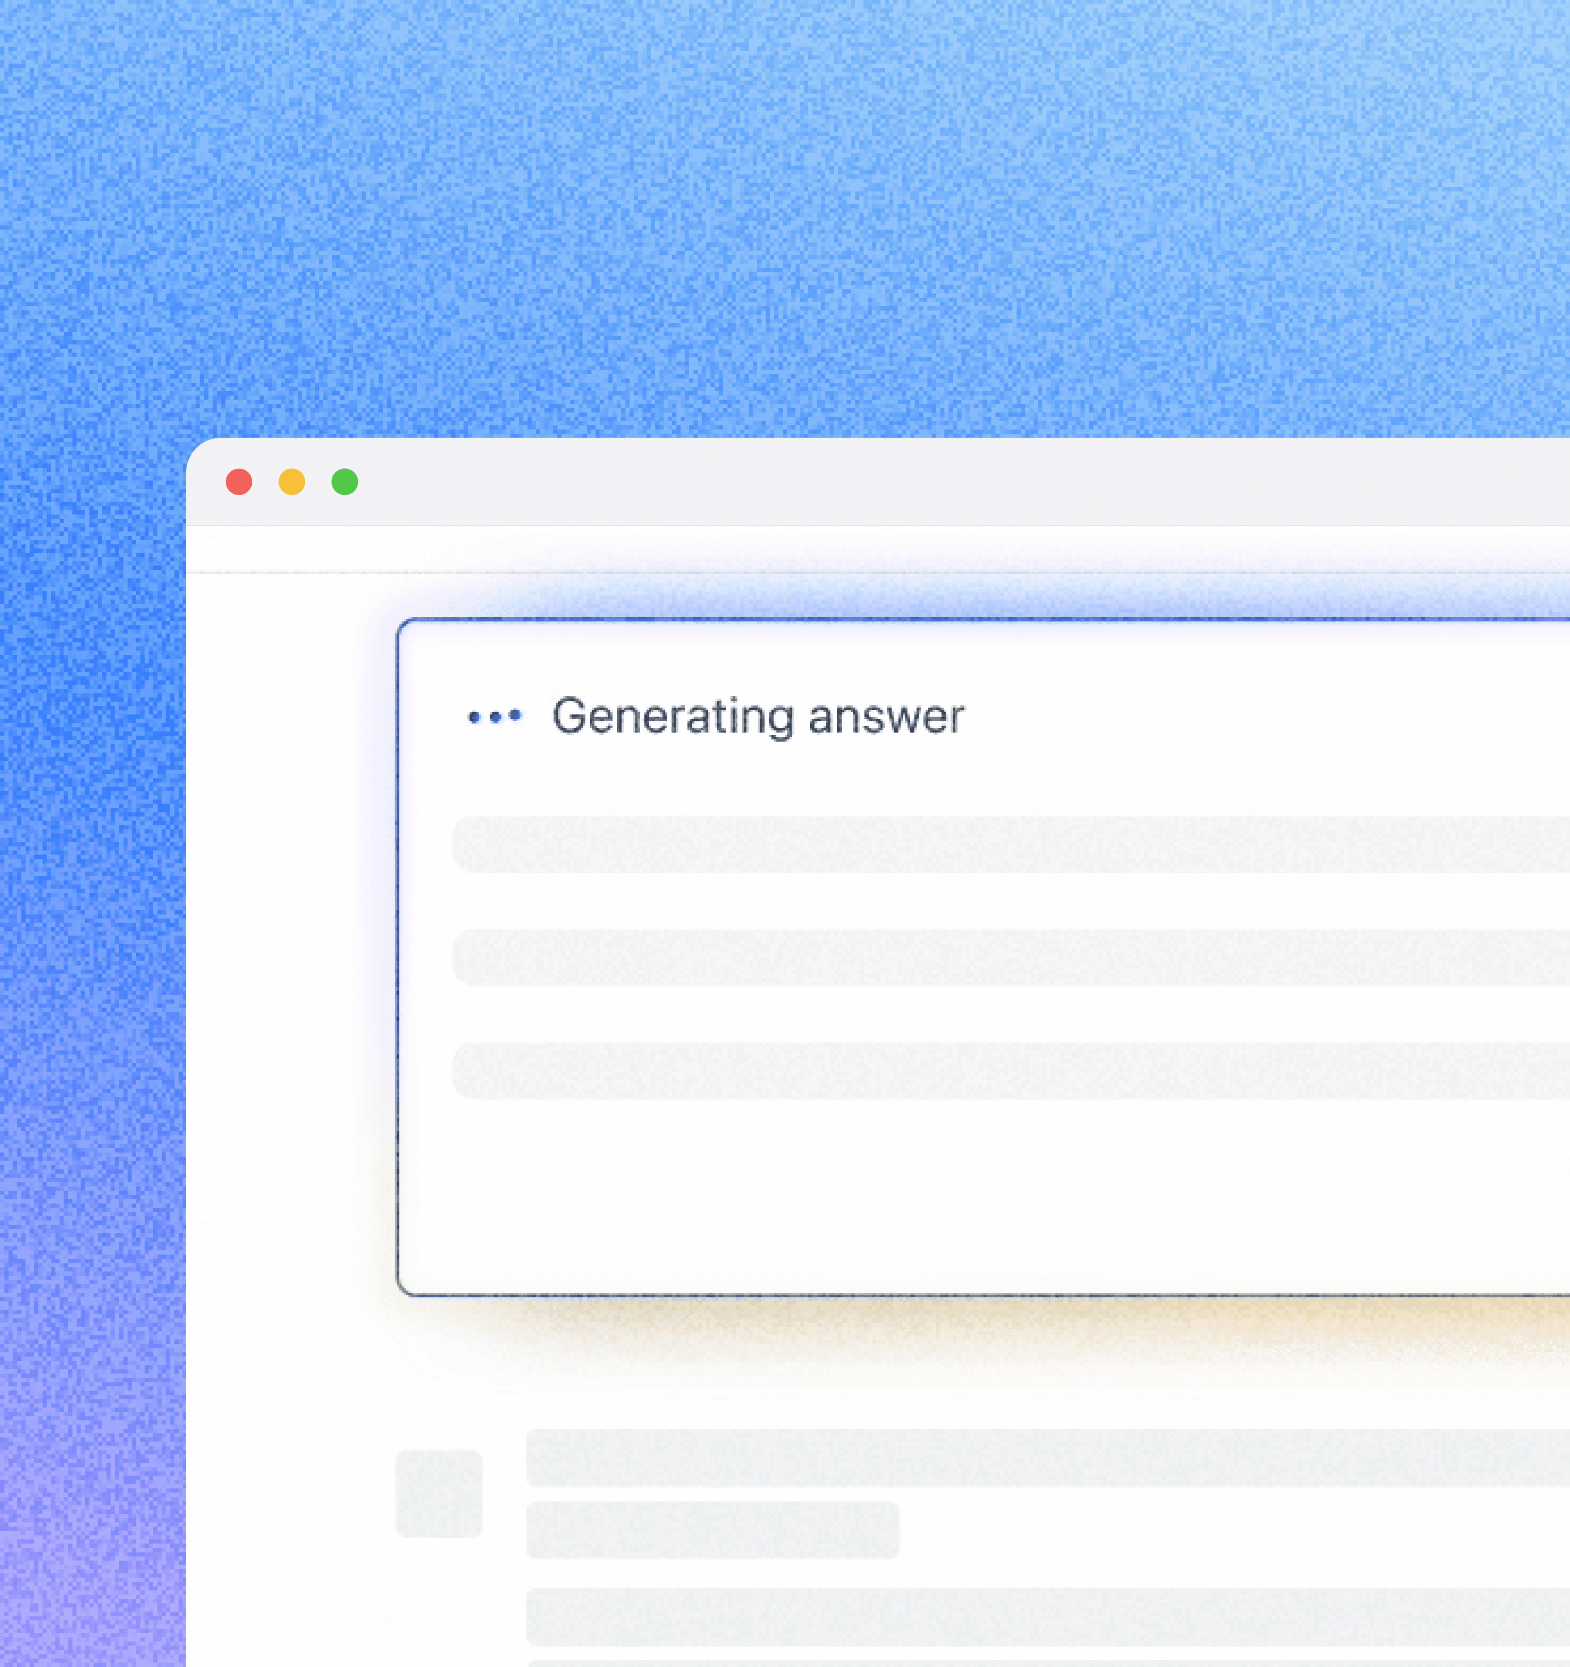Click the gray window title bar
Image resolution: width=1570 pixels, height=1667 pixels.
coord(922,482)
